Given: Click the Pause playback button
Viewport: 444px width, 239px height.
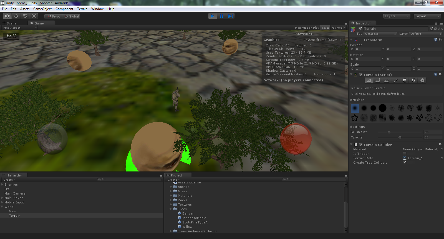Looking at the screenshot, I should [221, 16].
